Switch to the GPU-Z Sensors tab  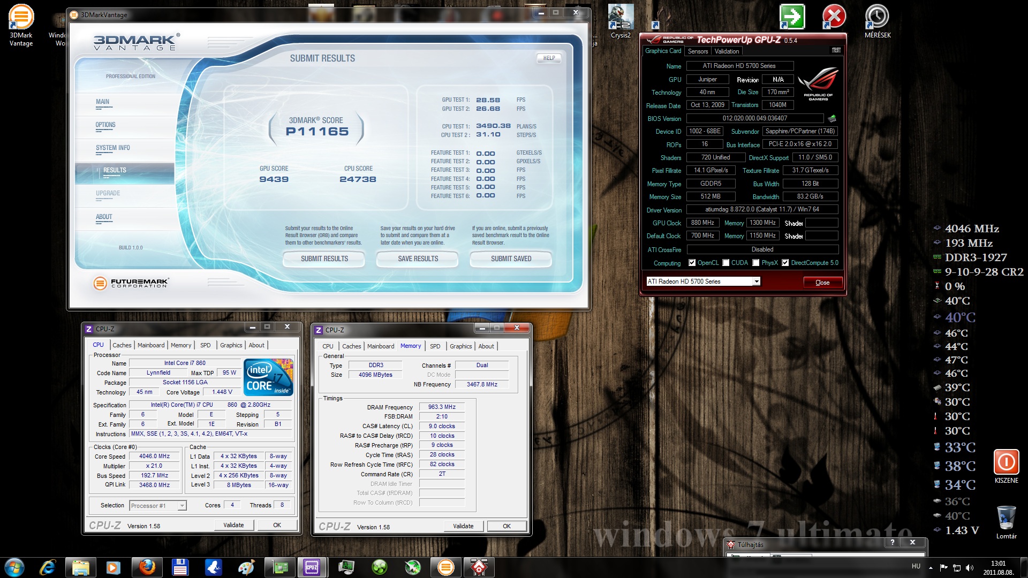pyautogui.click(x=698, y=51)
